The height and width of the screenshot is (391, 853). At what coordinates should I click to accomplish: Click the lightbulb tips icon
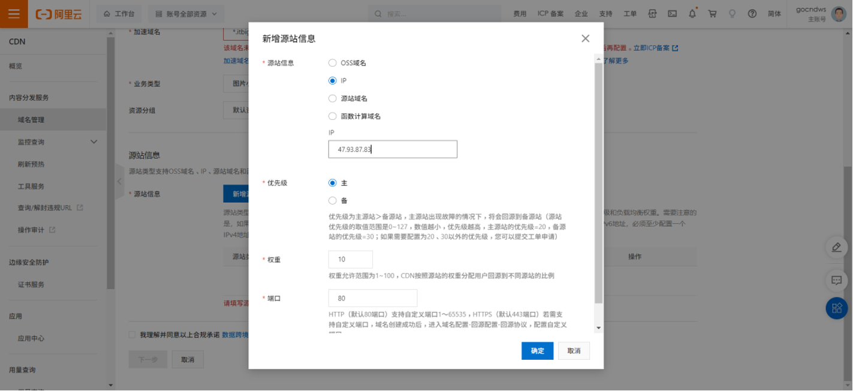point(732,14)
